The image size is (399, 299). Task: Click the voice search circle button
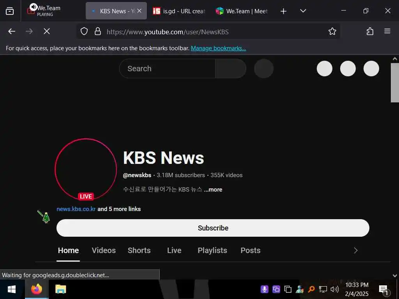(x=264, y=69)
